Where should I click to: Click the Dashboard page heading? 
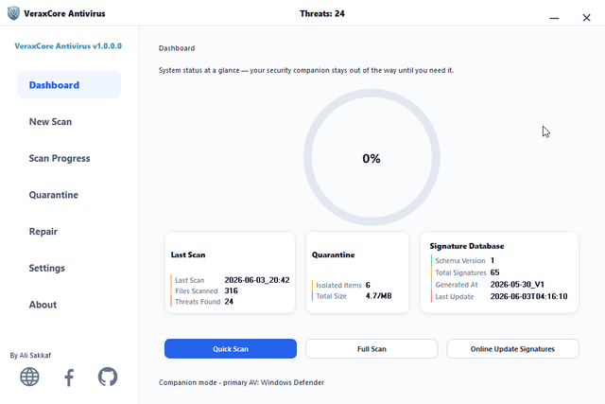pos(177,48)
